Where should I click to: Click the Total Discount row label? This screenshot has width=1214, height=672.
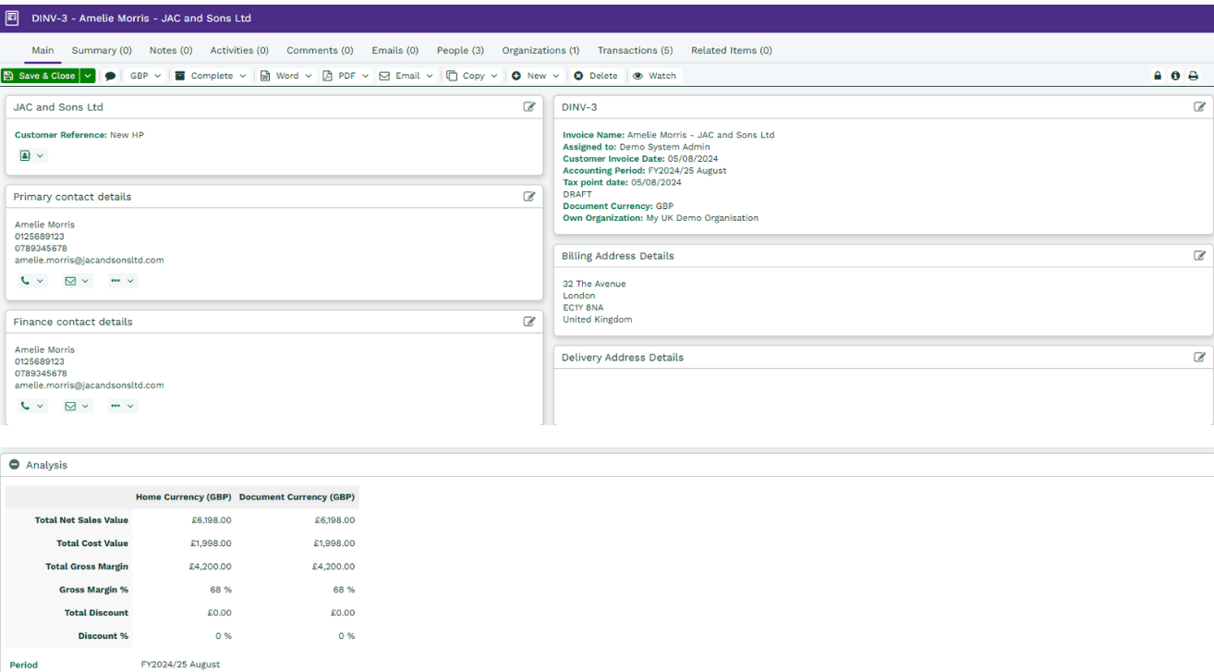click(x=96, y=613)
